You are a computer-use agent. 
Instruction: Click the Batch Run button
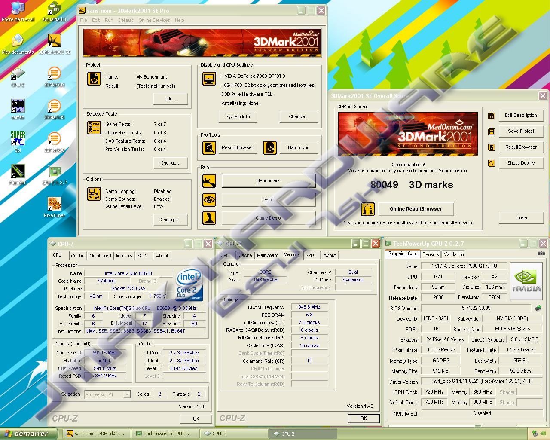click(x=299, y=147)
